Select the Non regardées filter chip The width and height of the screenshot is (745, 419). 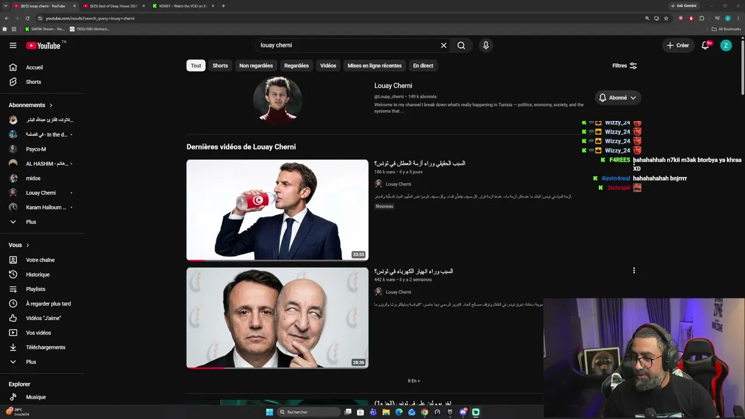click(x=256, y=66)
